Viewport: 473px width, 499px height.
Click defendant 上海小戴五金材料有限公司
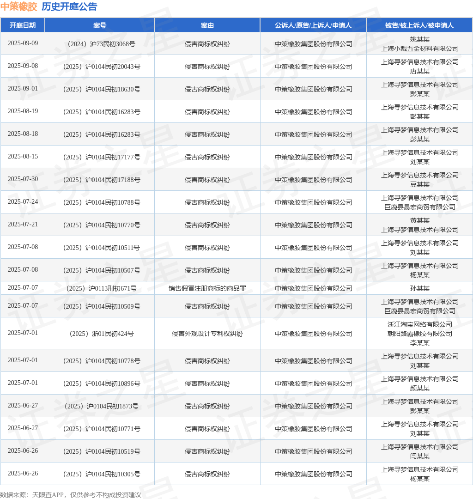(x=420, y=49)
